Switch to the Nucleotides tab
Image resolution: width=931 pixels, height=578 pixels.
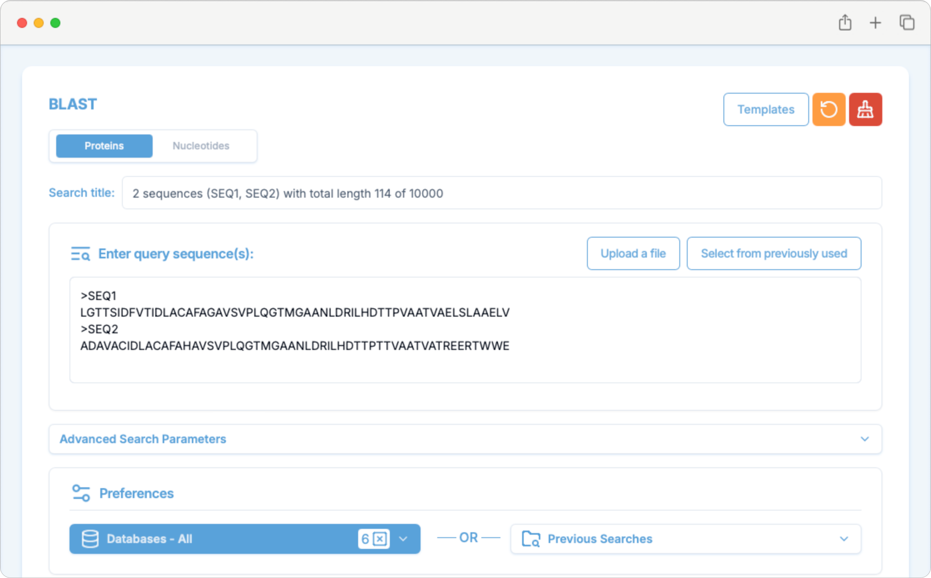click(201, 146)
